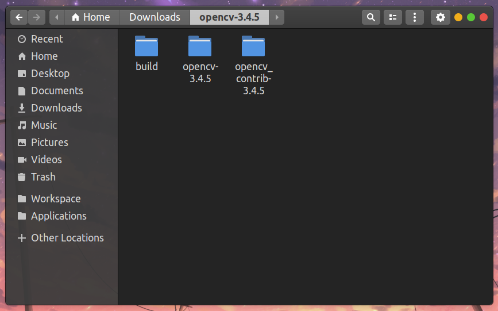Select the build folder icon
This screenshot has height=311, width=498.
(146, 46)
